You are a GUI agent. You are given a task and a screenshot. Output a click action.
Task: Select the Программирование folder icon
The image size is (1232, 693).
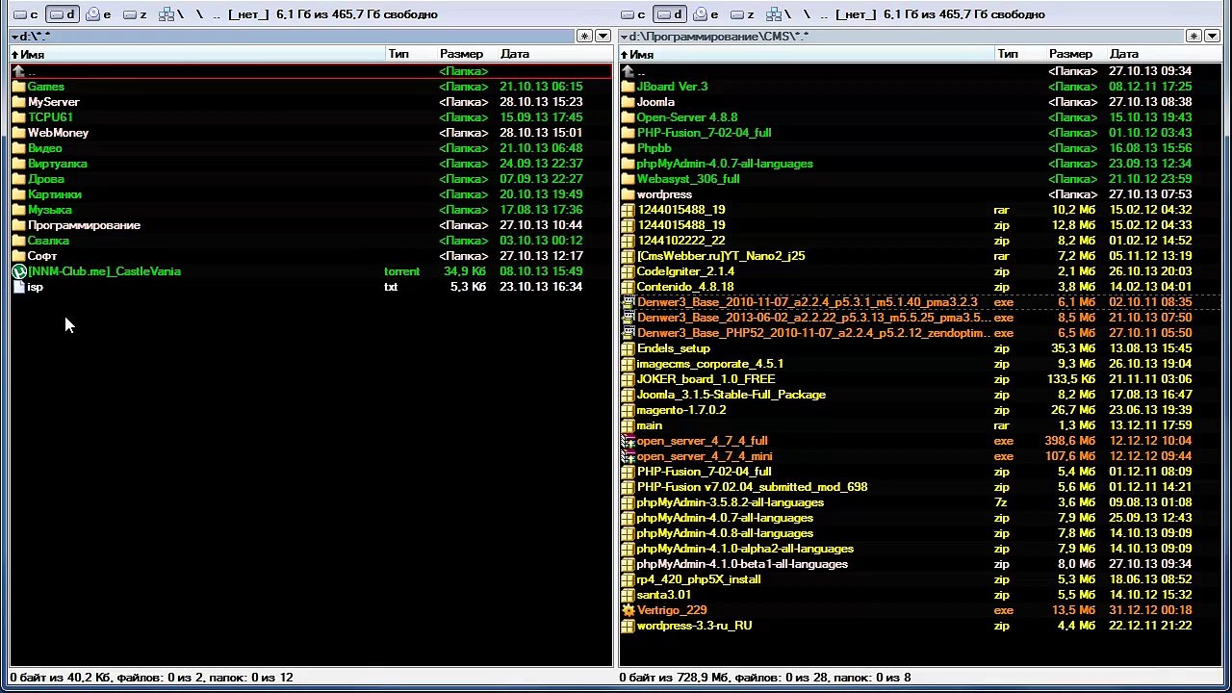coord(19,225)
